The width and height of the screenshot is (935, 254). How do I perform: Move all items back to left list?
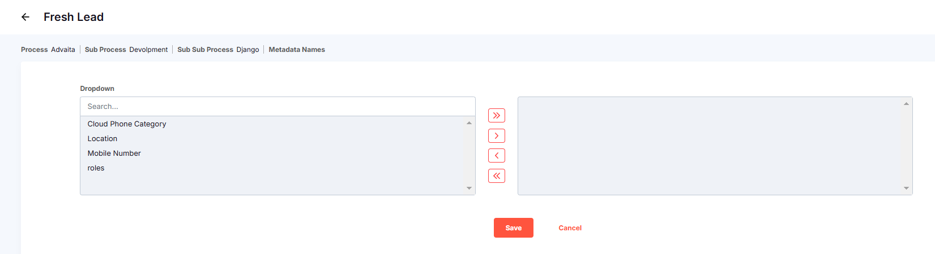coord(496,176)
